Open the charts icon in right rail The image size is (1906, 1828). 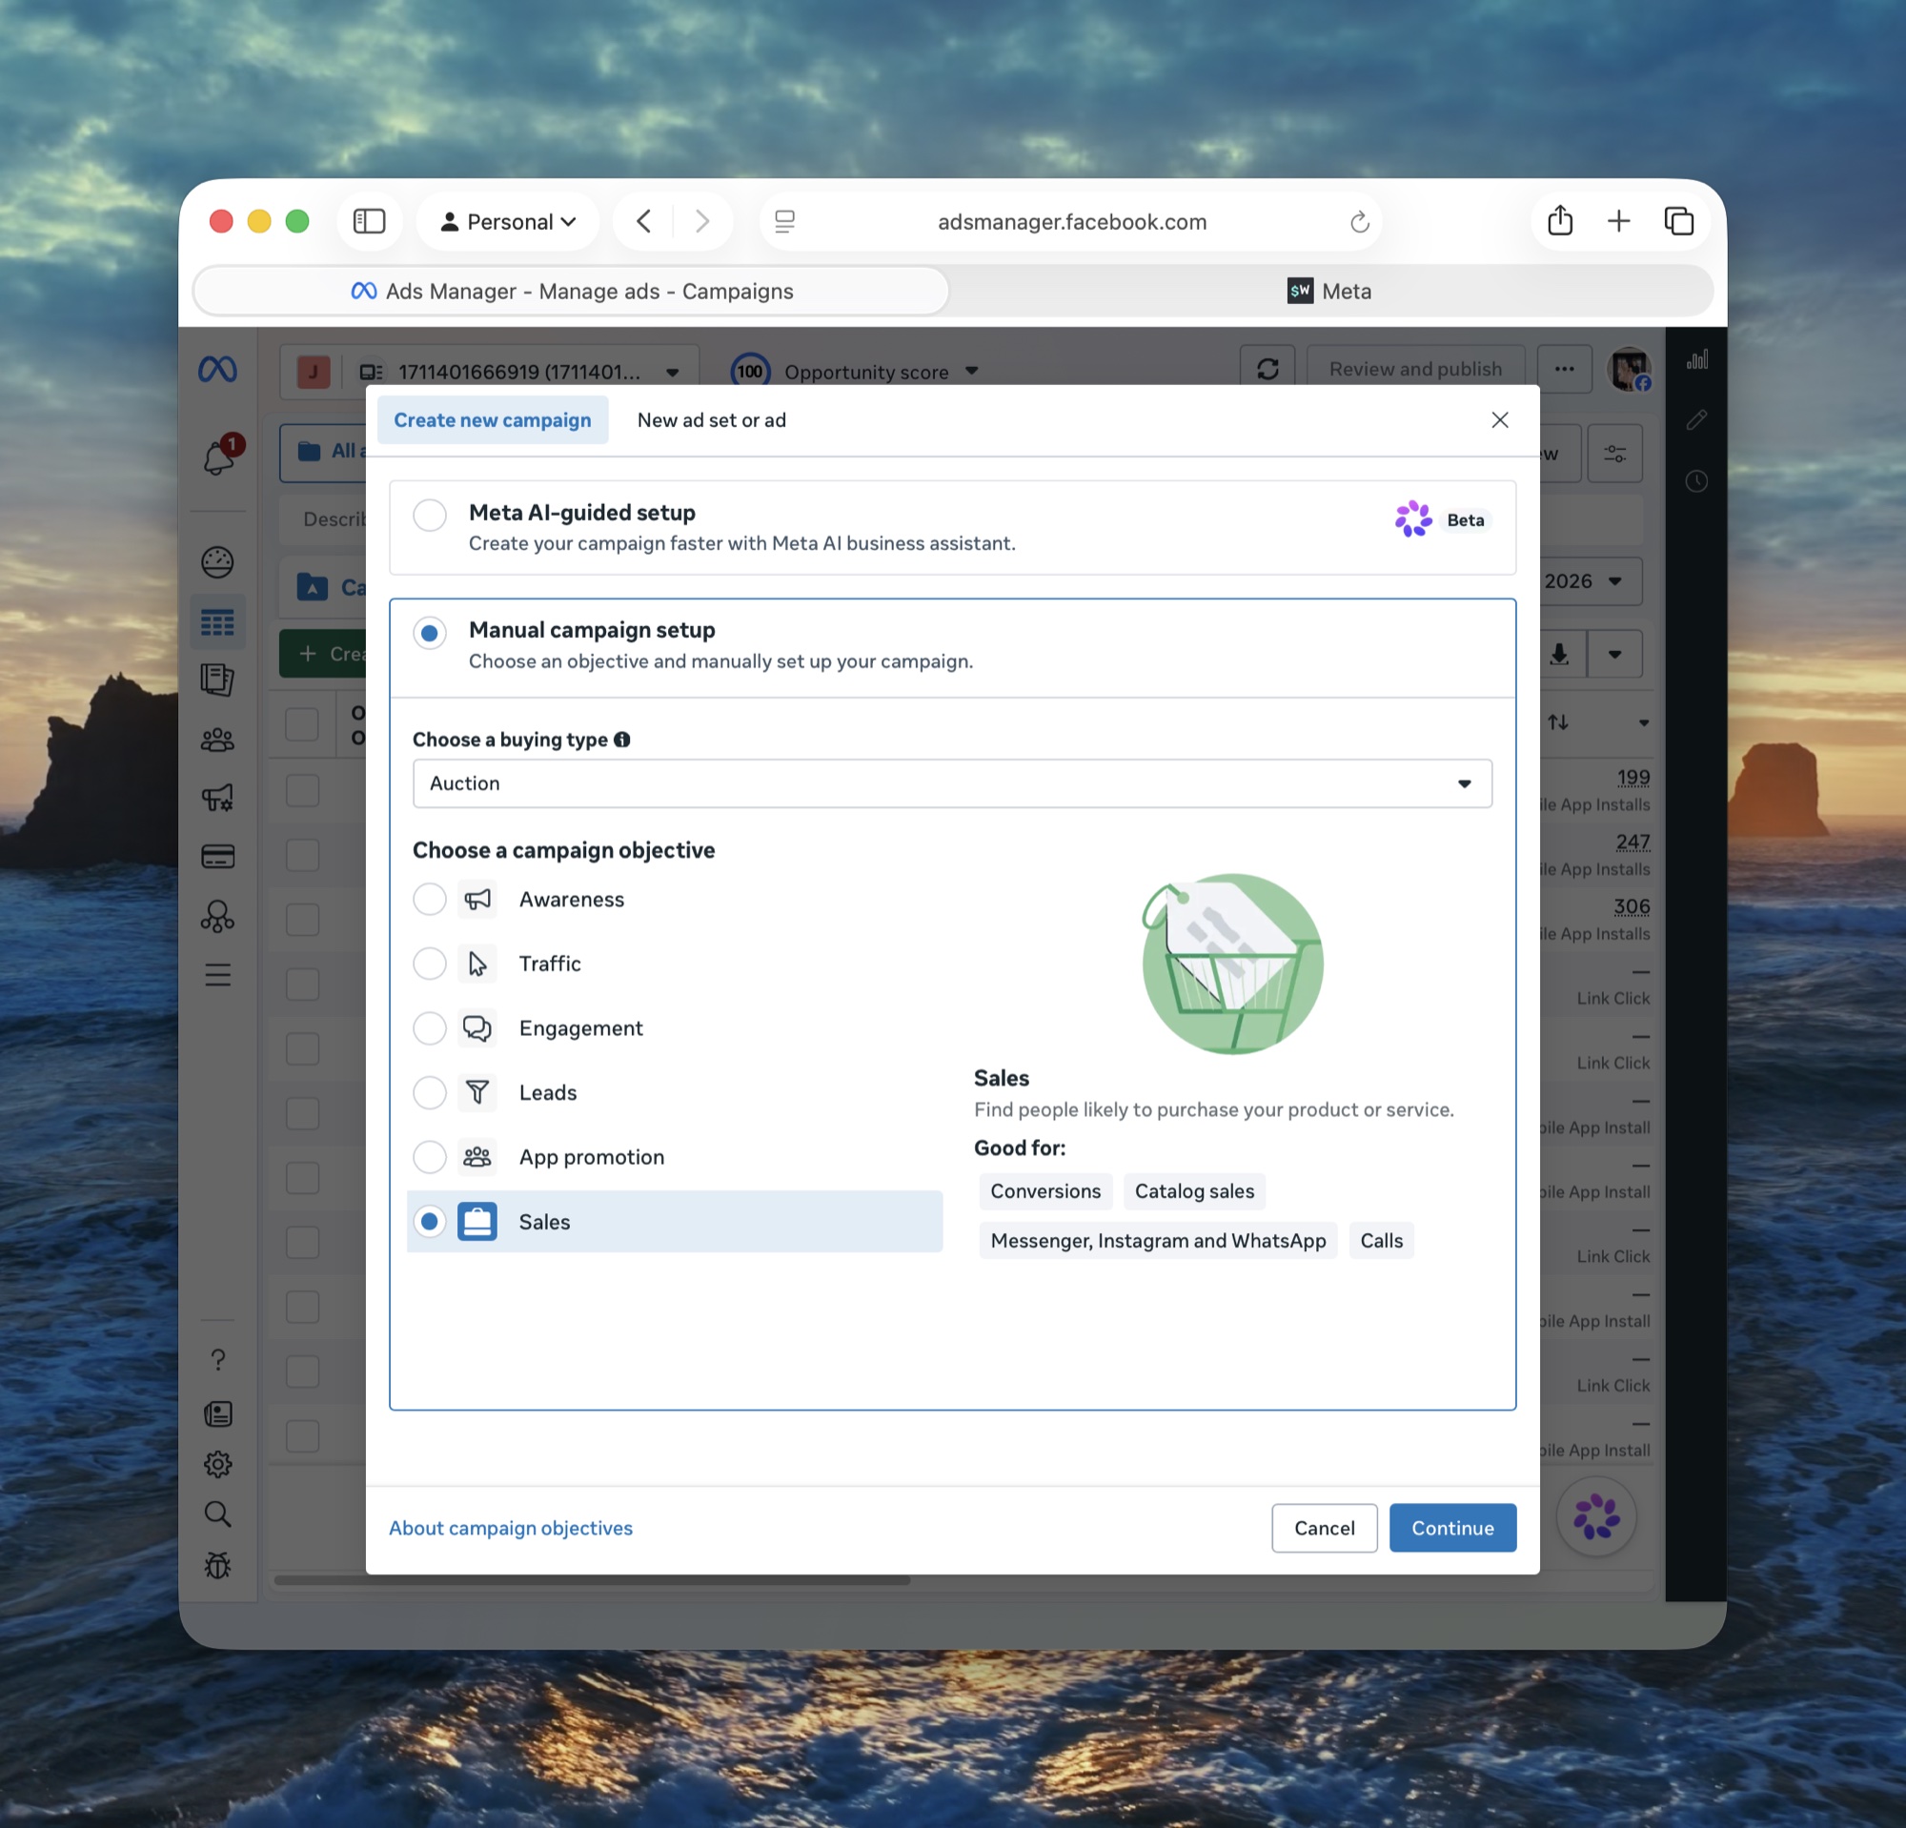pyautogui.click(x=1697, y=359)
